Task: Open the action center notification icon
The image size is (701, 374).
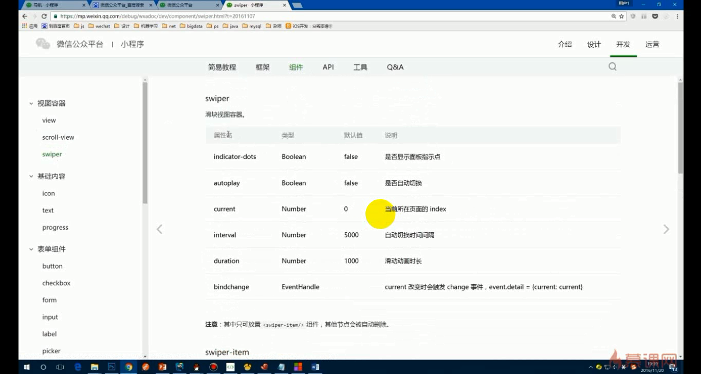Action: click(673, 367)
